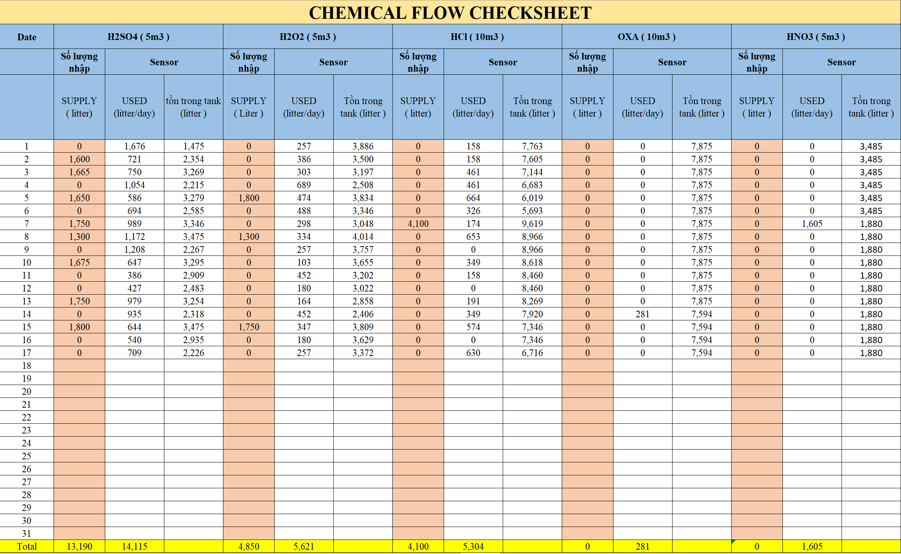Select the Date header cell

[27, 37]
